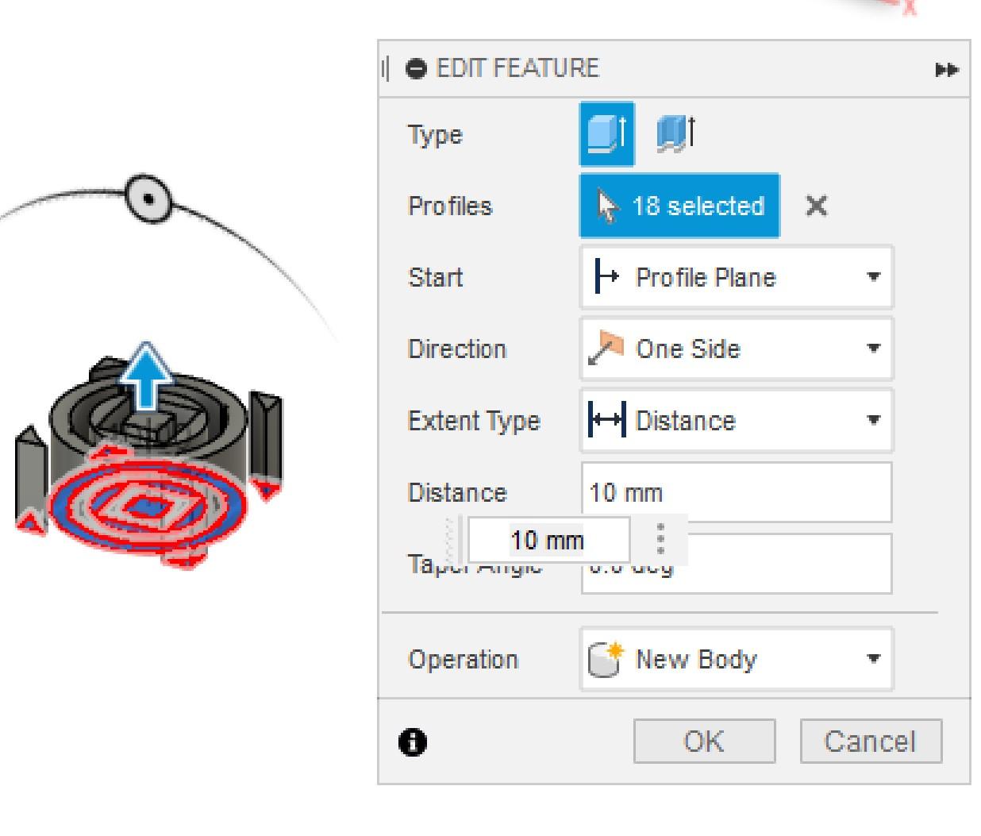Open the Operation dropdown (New Body)

(737, 659)
